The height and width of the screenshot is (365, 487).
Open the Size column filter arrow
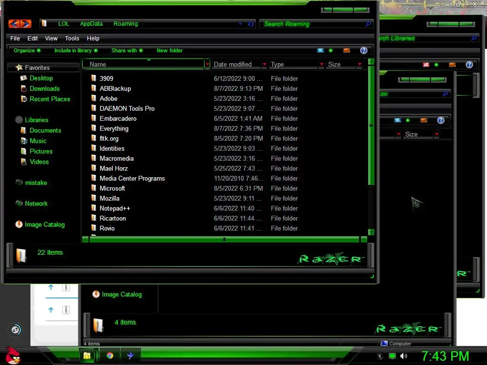pos(360,64)
